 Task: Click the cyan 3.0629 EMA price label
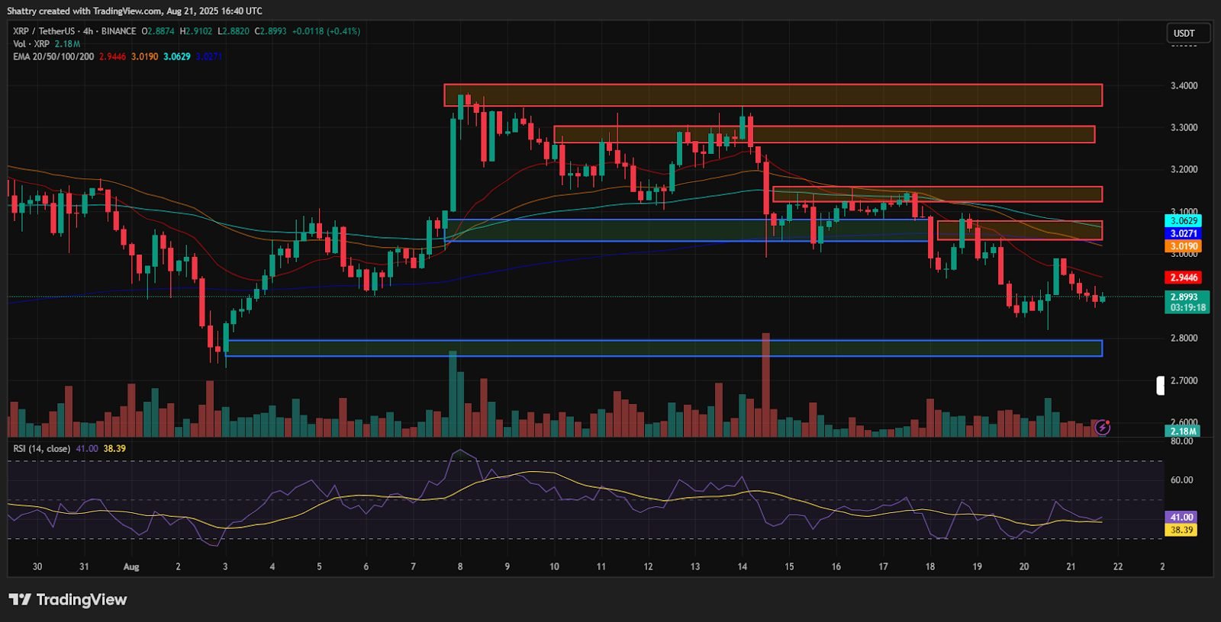pyautogui.click(x=1183, y=221)
